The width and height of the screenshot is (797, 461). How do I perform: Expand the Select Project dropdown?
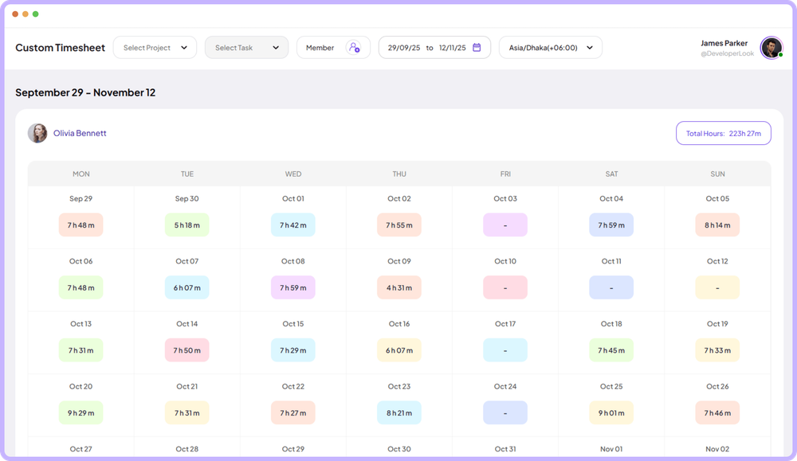pyautogui.click(x=155, y=48)
